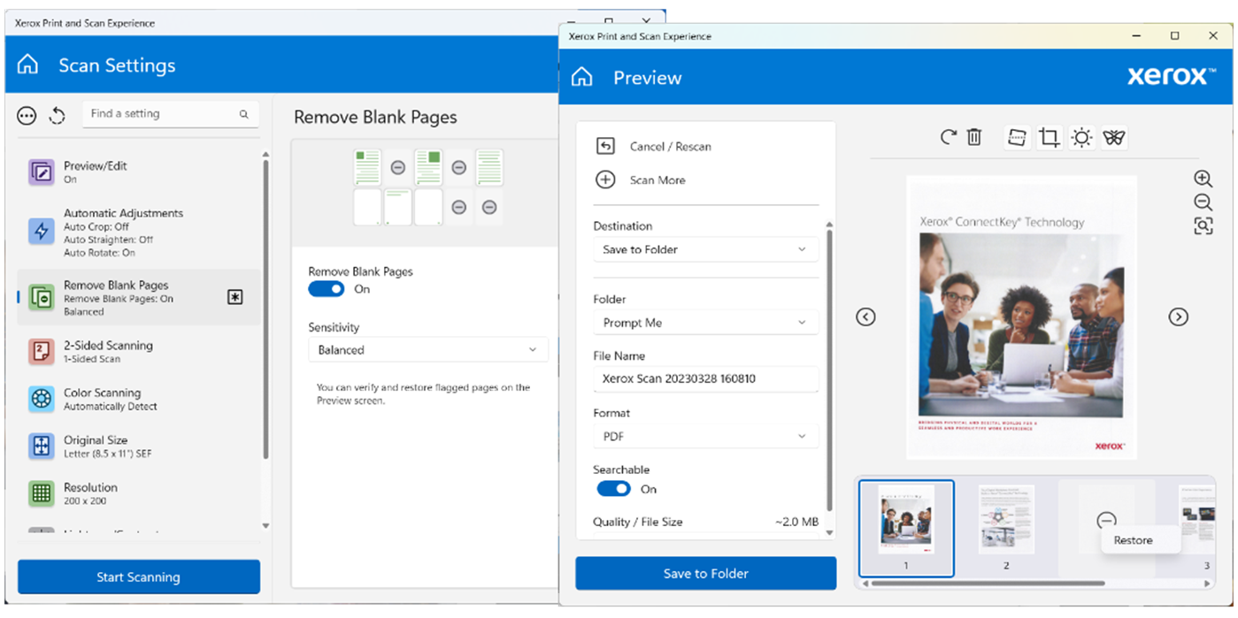
Task: Reset scan settings with circular arrow icon
Action: [58, 116]
